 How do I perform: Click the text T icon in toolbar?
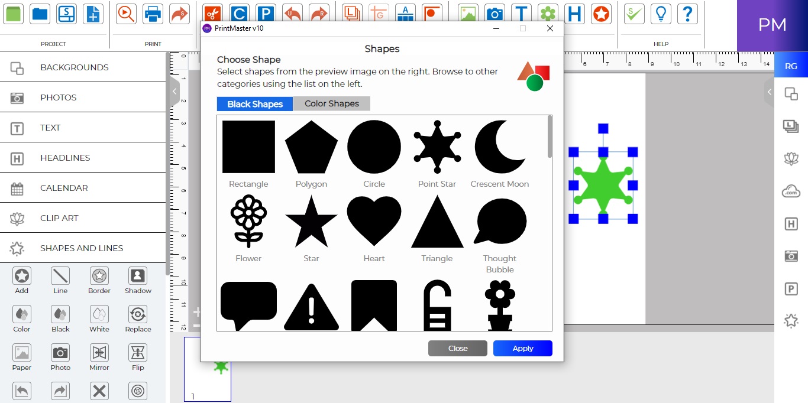click(521, 14)
